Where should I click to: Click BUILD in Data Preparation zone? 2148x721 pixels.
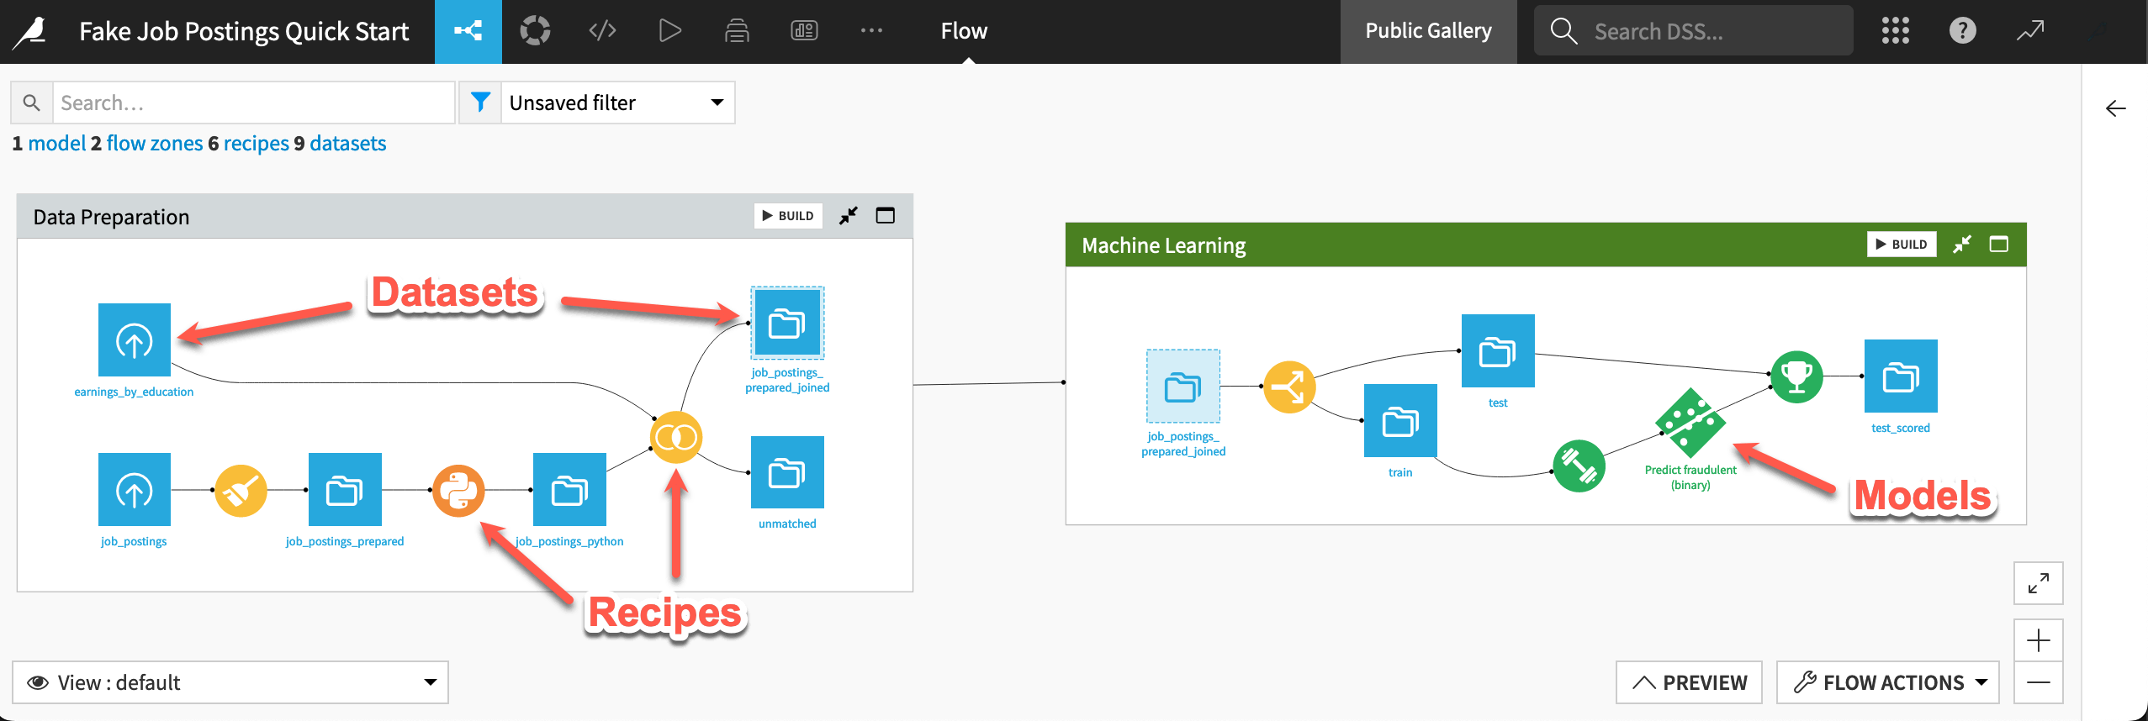coord(788,216)
